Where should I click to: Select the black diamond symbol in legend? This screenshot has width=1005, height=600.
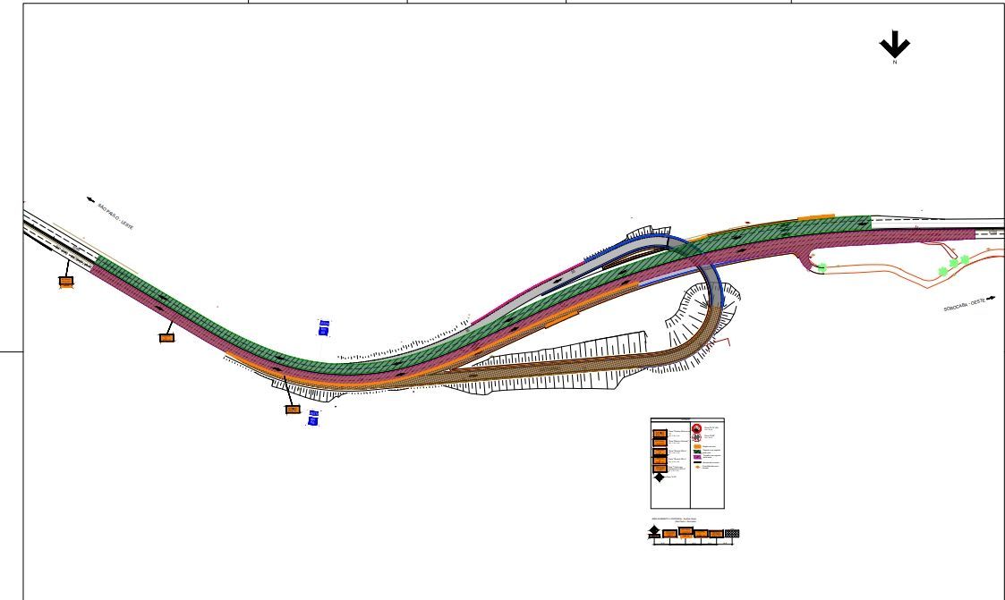click(660, 477)
